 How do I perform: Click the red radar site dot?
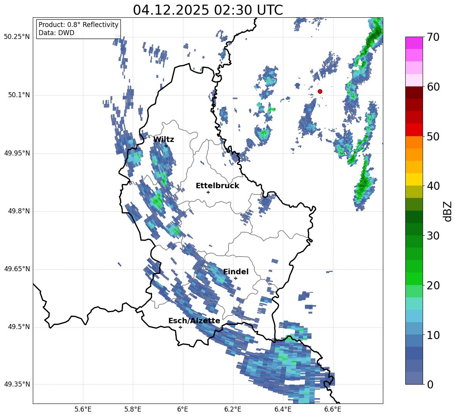click(320, 91)
